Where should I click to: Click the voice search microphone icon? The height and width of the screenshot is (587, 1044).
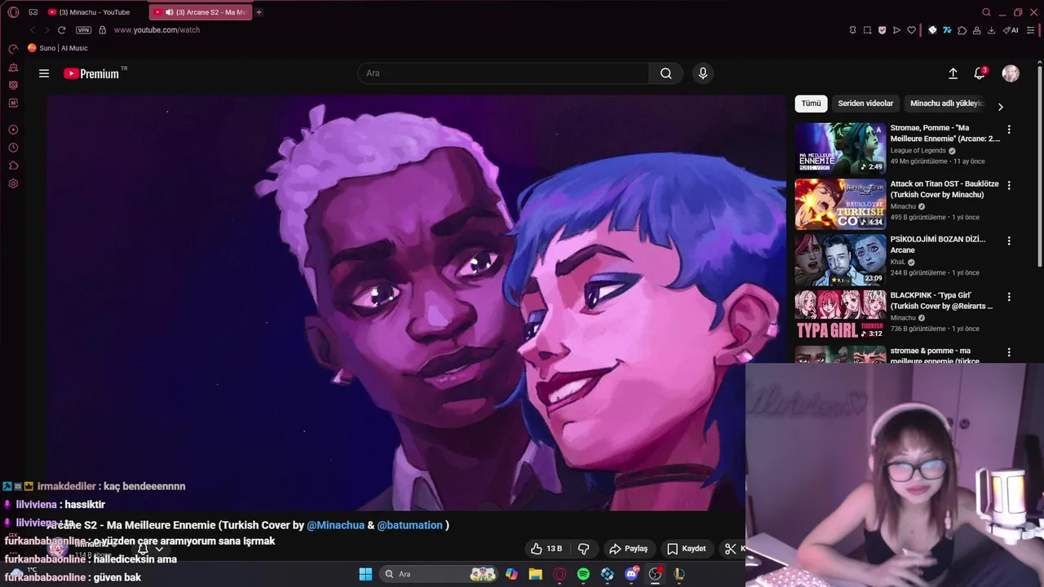point(703,73)
